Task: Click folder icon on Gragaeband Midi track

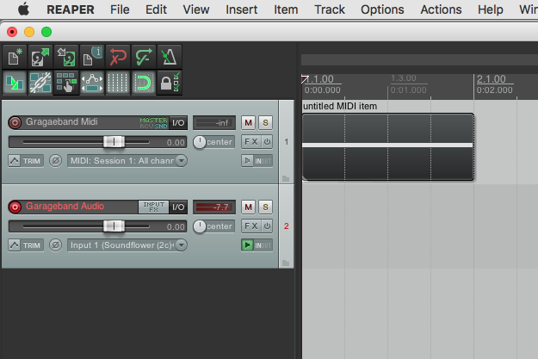Action: pos(286,178)
